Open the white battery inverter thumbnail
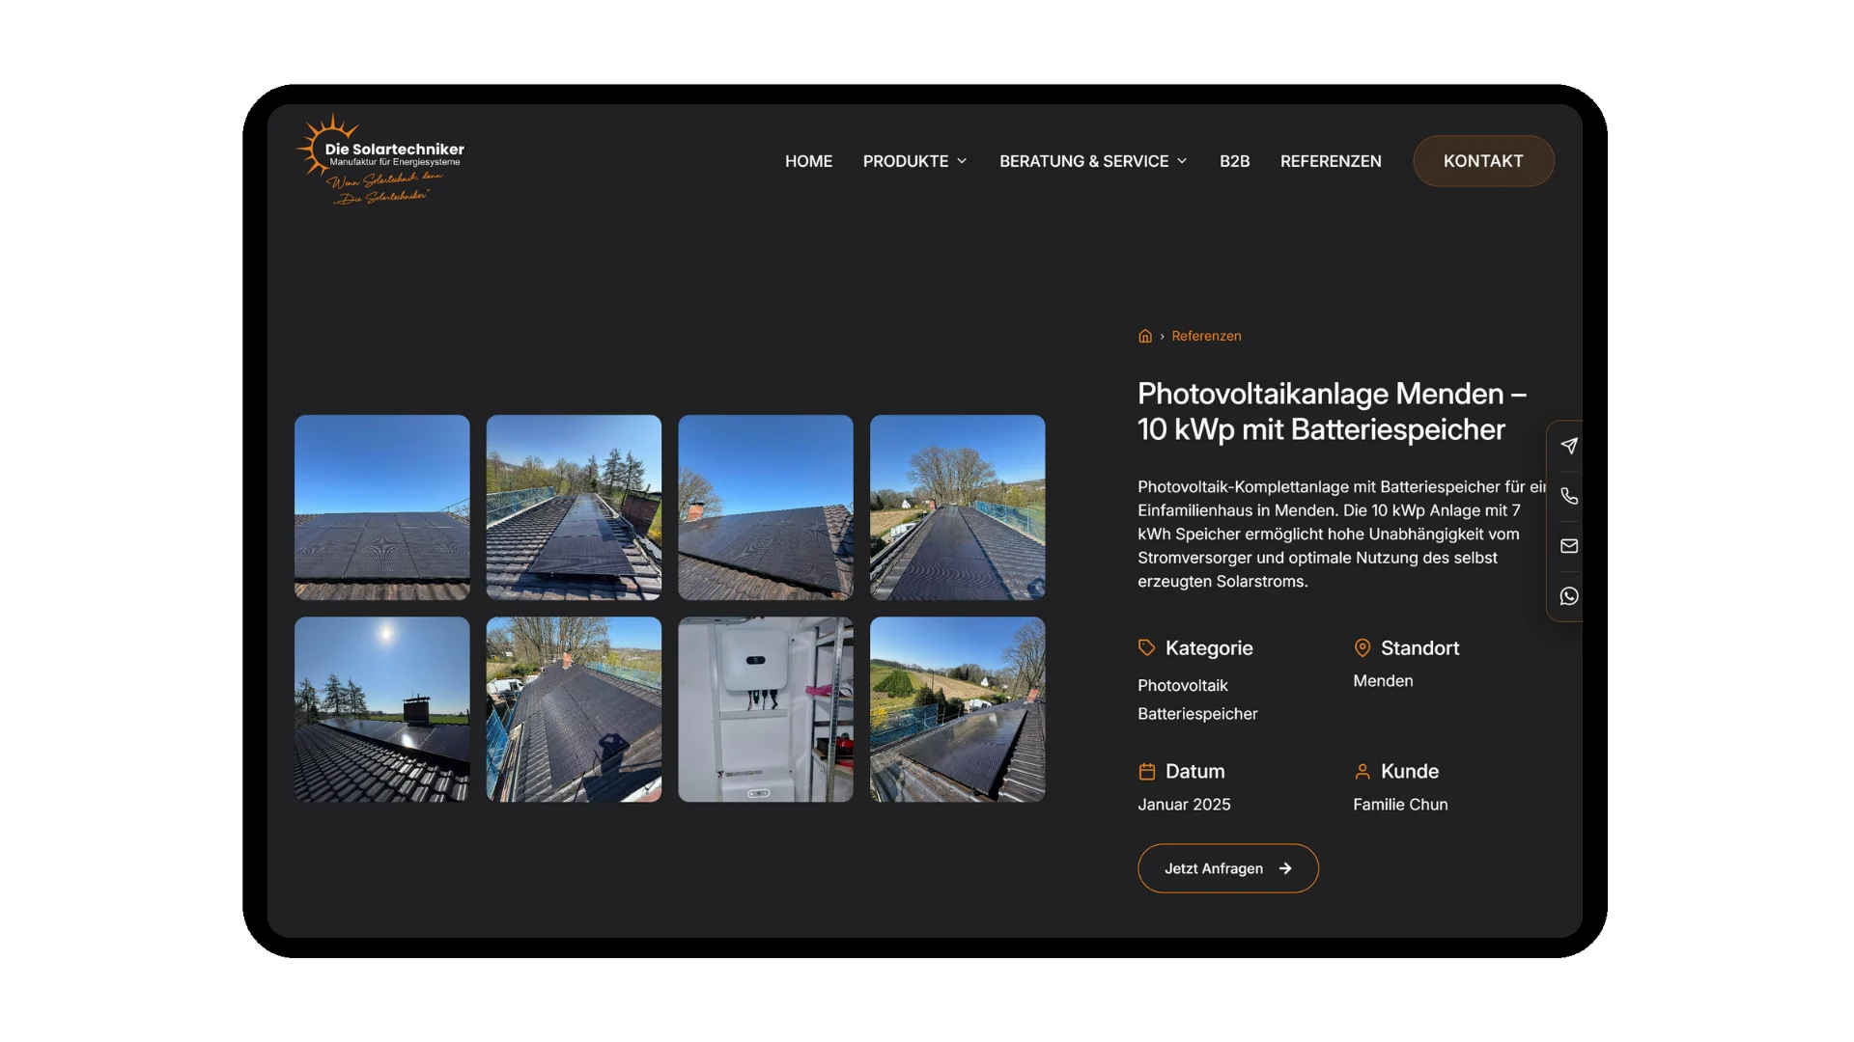Viewport: 1854px width, 1042px height. 766,709
